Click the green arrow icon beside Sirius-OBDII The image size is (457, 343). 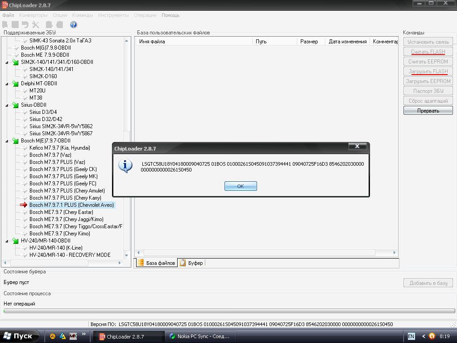coord(15,105)
